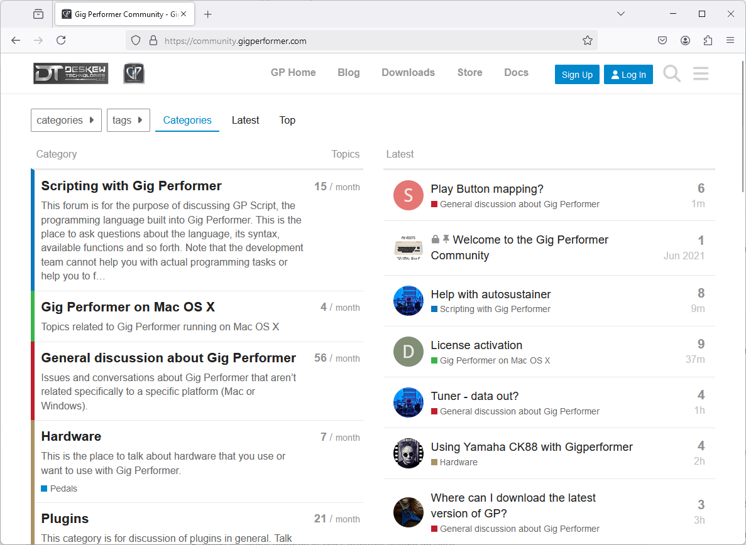Image resolution: width=746 pixels, height=545 pixels.
Task: Open Firefox extensions puzzle icon
Action: pos(708,40)
